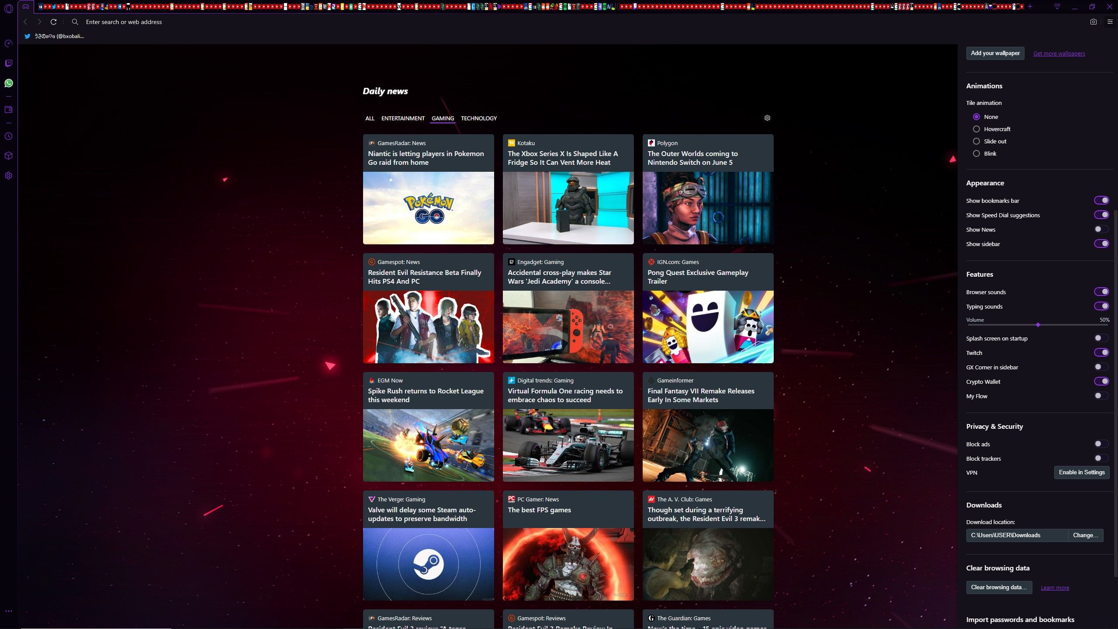1118x629 pixels.
Task: Toggle Show sidebar switch
Action: [1101, 243]
